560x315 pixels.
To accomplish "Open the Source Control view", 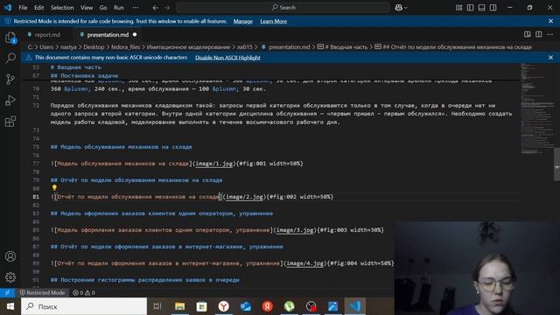I will 10,79.
